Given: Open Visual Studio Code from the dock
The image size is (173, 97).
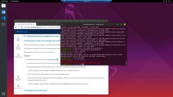Looking at the screenshot, I should pyautogui.click(x=4, y=18).
